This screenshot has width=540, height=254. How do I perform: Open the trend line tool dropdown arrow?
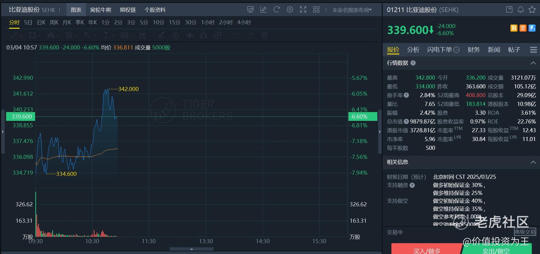(21, 36)
